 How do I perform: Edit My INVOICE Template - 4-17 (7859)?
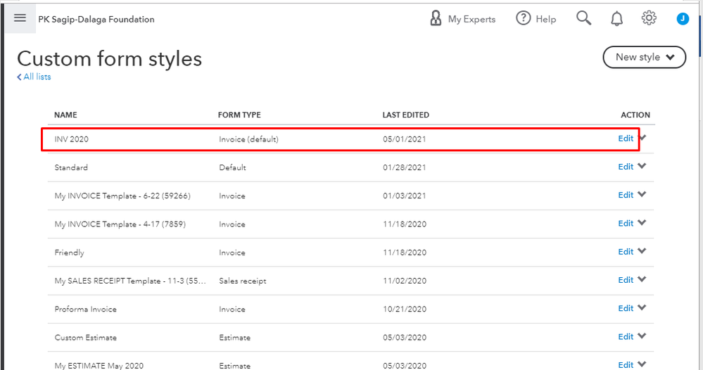pyautogui.click(x=626, y=223)
